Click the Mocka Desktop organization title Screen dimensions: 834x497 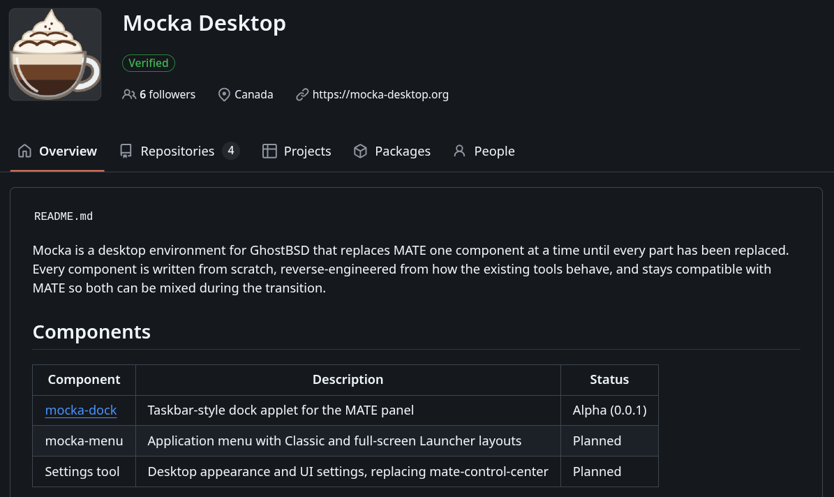pos(204,23)
